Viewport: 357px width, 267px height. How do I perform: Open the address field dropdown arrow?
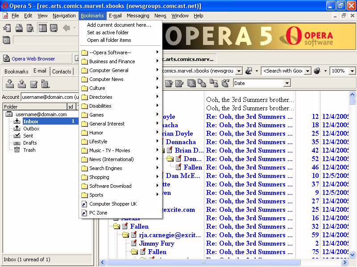pyautogui.click(x=239, y=71)
